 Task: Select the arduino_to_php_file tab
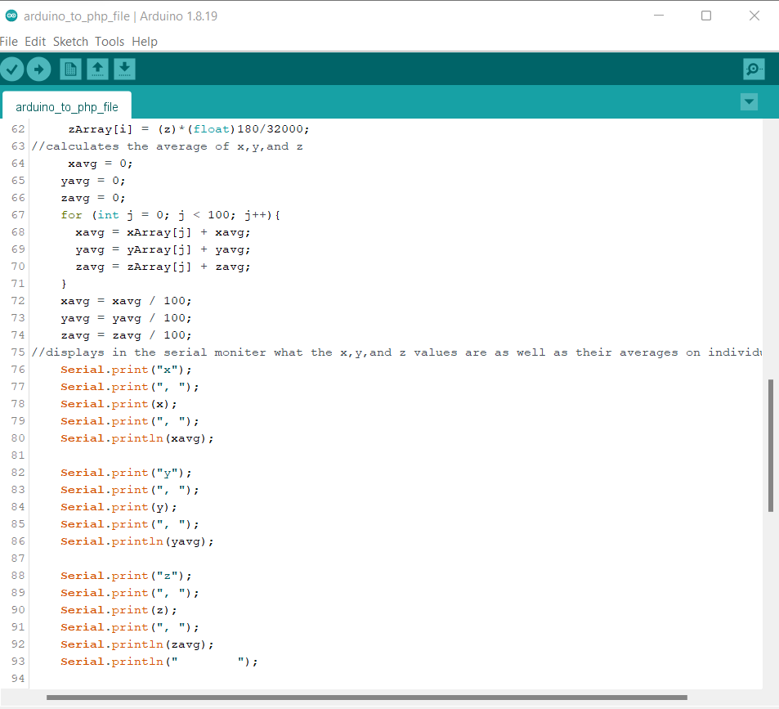(66, 107)
